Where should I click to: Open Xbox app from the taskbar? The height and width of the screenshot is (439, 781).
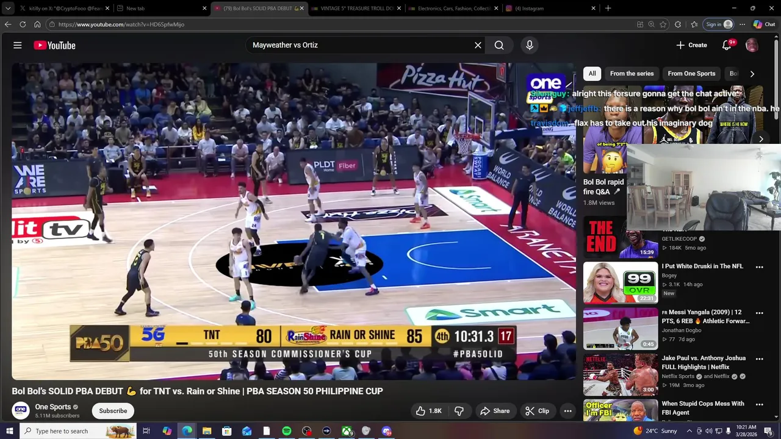tap(347, 431)
